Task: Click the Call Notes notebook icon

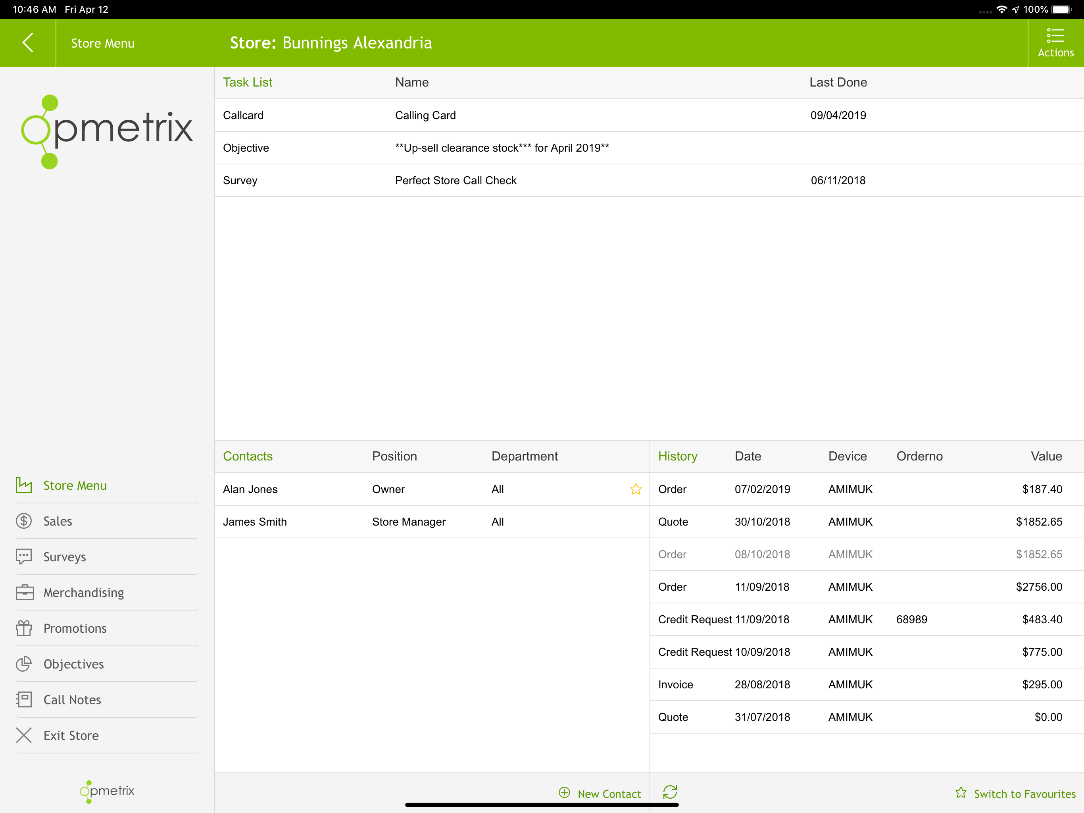Action: pyautogui.click(x=23, y=700)
